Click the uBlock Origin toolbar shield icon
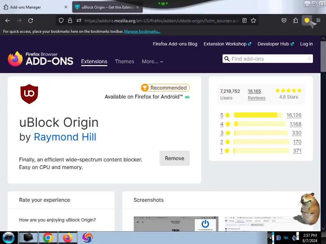 coord(307,20)
